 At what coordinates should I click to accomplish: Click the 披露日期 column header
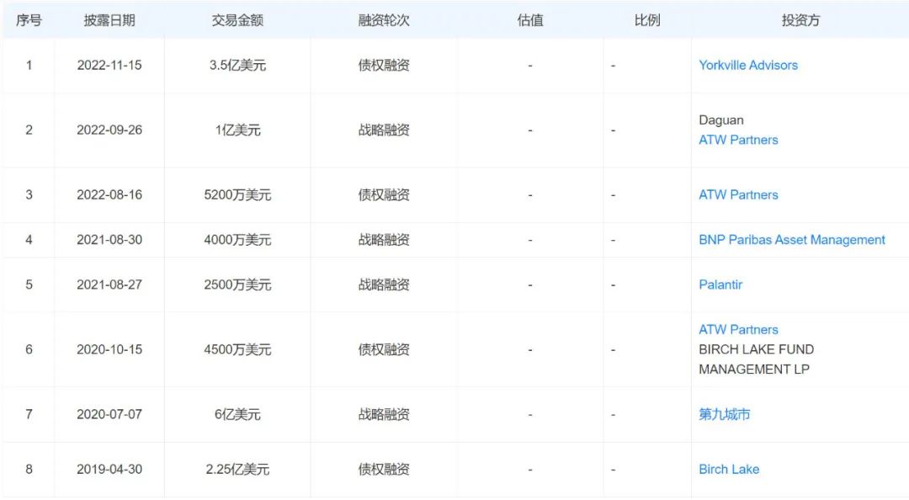click(x=109, y=20)
